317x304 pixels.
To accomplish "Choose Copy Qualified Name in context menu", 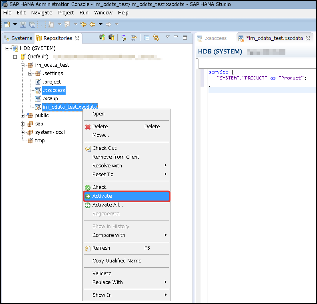I will 126,261.
